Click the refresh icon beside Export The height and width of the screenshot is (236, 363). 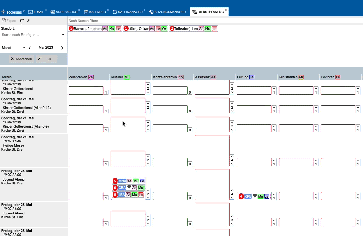coord(22,21)
